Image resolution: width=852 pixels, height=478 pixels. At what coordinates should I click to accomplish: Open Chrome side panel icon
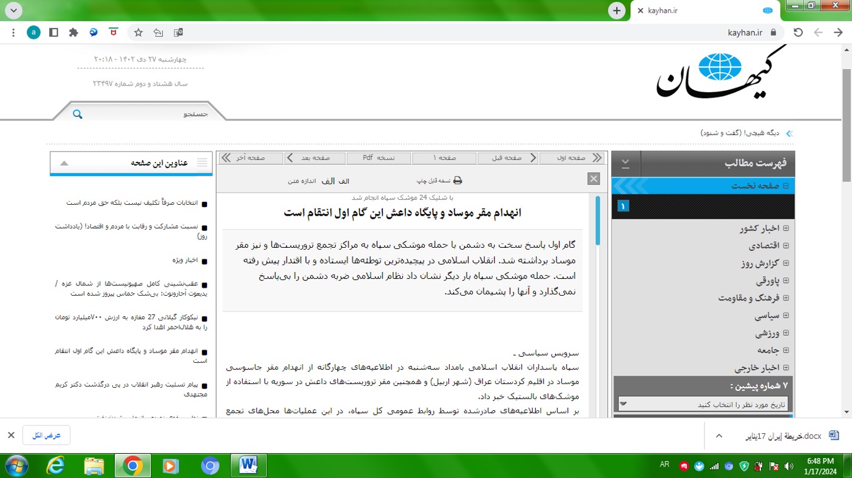tap(53, 33)
